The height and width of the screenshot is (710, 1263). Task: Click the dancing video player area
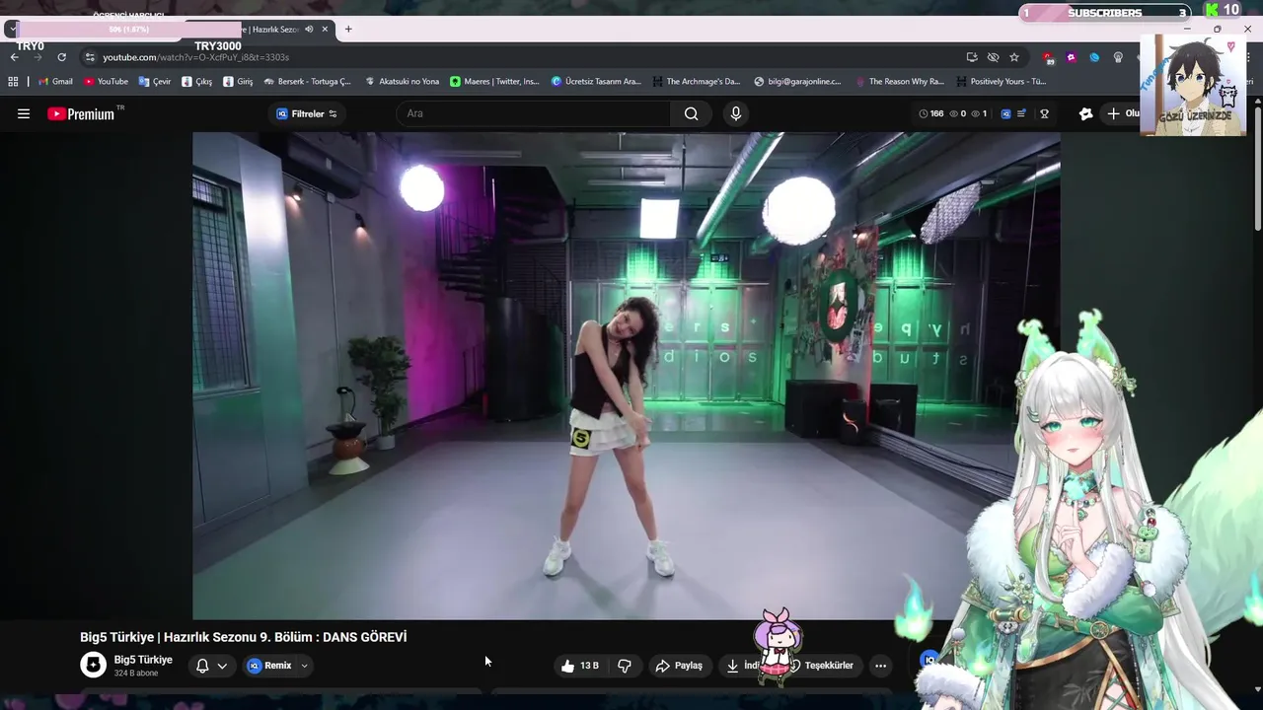[x=626, y=376]
